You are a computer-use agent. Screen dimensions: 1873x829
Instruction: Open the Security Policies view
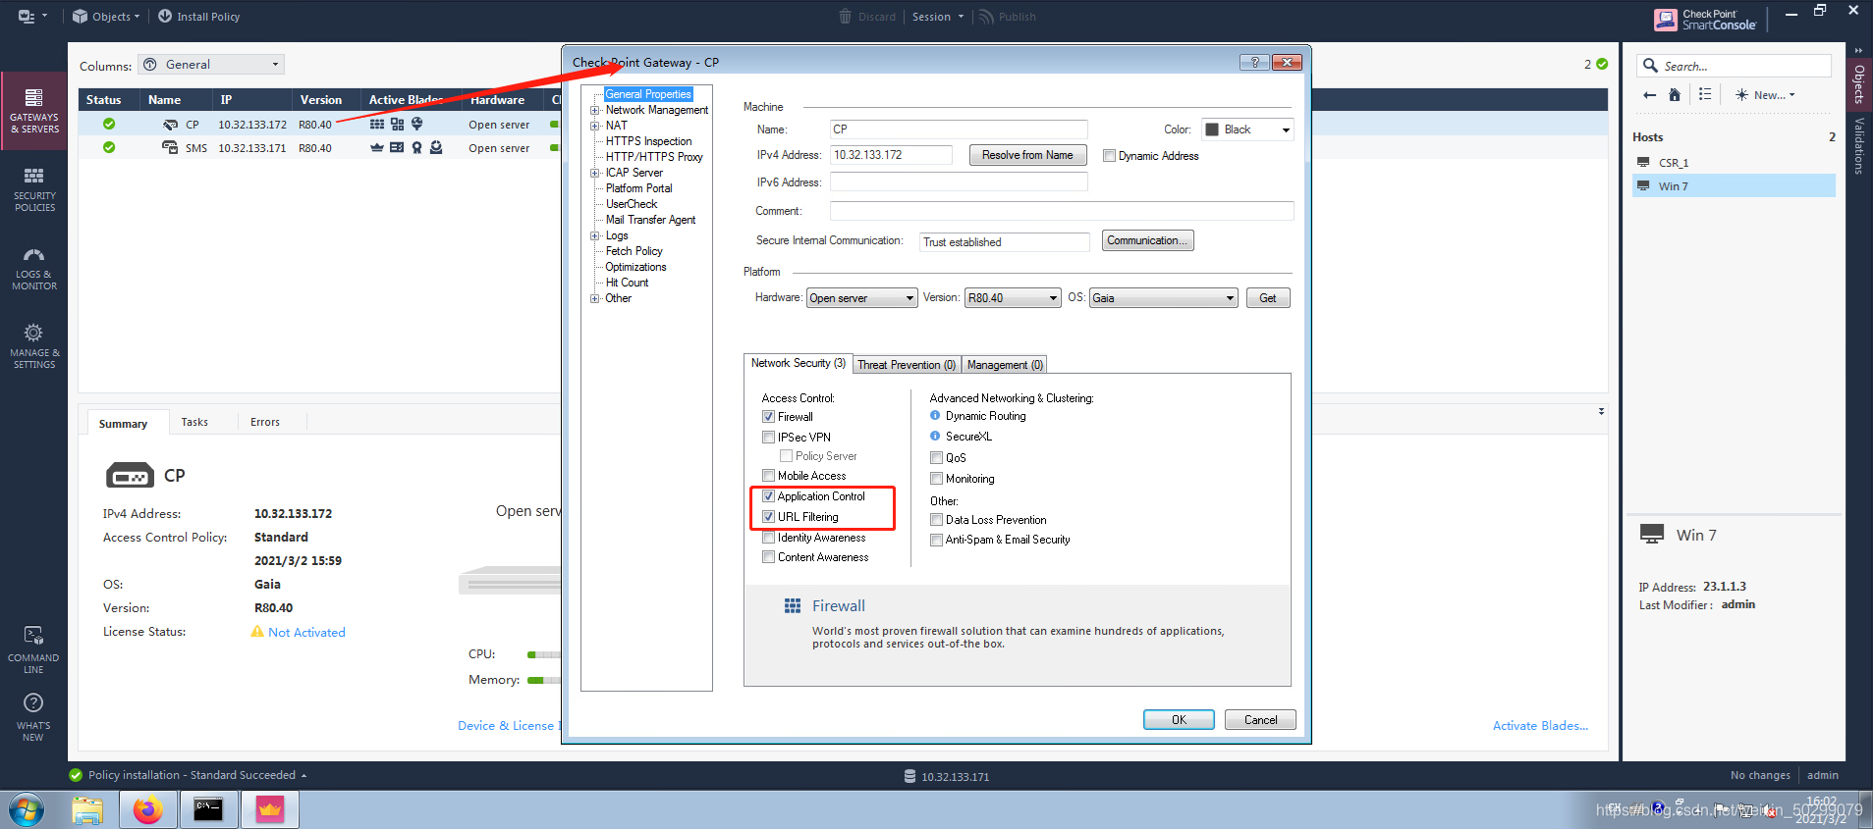pos(33,189)
